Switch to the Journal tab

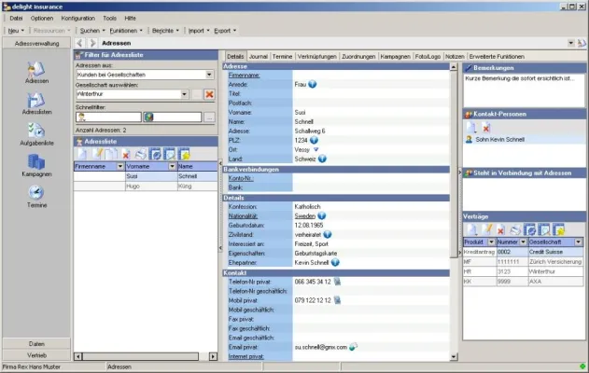(x=259, y=57)
